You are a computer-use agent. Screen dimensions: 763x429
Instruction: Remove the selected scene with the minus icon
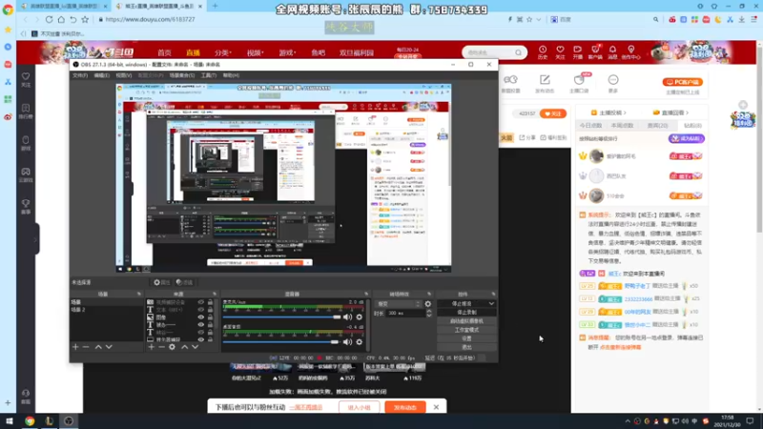click(x=86, y=347)
